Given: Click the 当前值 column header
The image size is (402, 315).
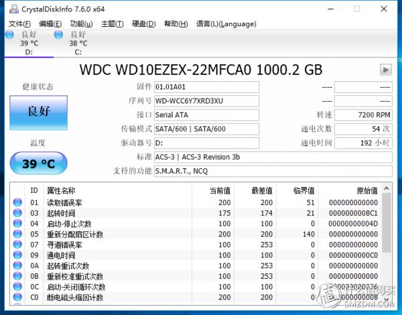Looking at the screenshot, I should click(213, 190).
